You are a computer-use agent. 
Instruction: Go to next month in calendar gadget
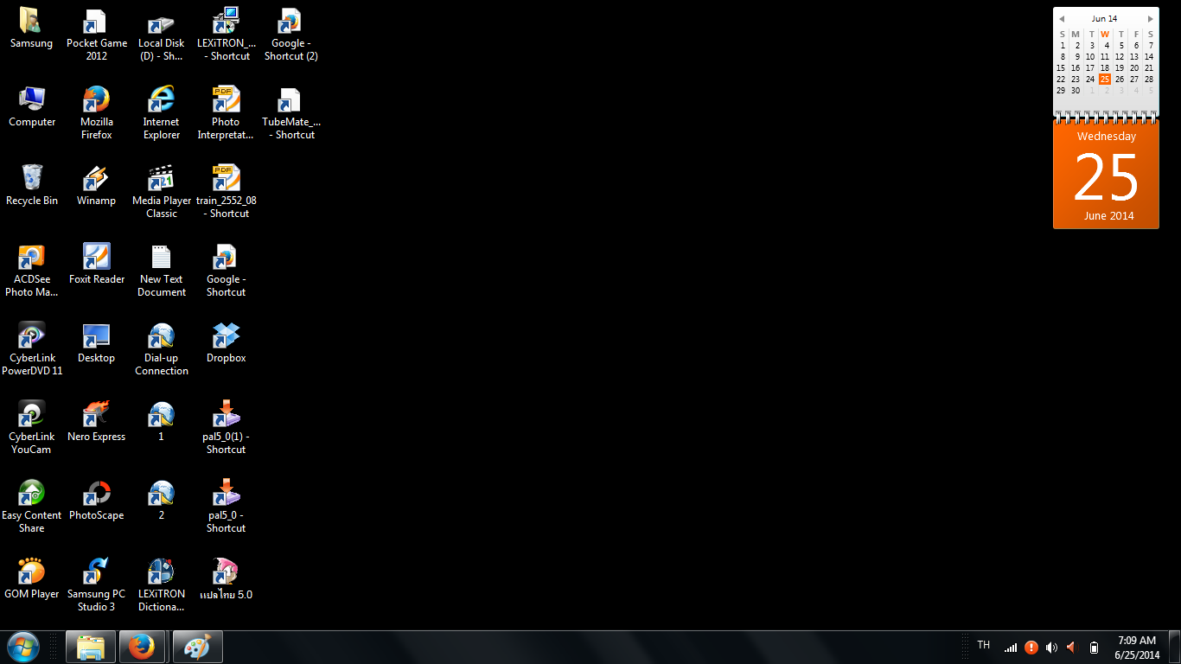pyautogui.click(x=1151, y=19)
